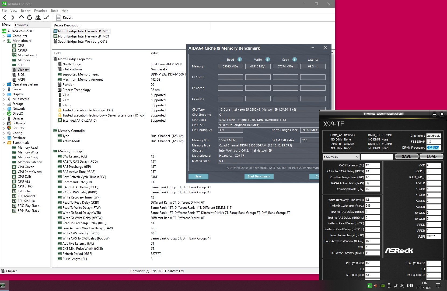Click the Read info icon in benchmark
Image resolution: width=447 pixels, height=291 pixels.
point(240,59)
